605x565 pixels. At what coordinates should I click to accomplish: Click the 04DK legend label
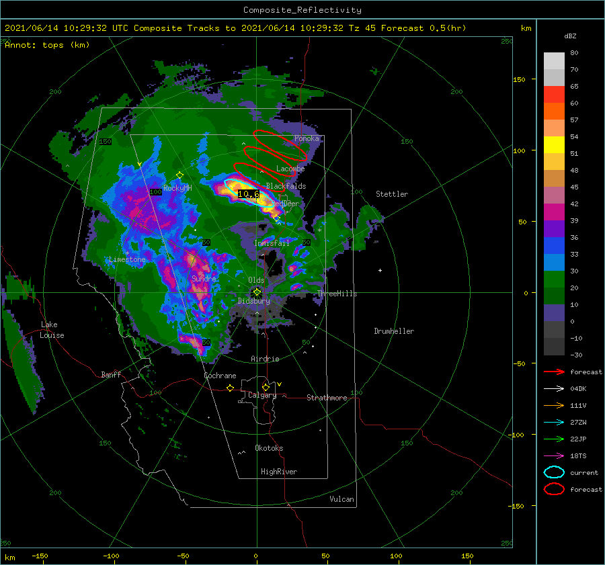578,389
